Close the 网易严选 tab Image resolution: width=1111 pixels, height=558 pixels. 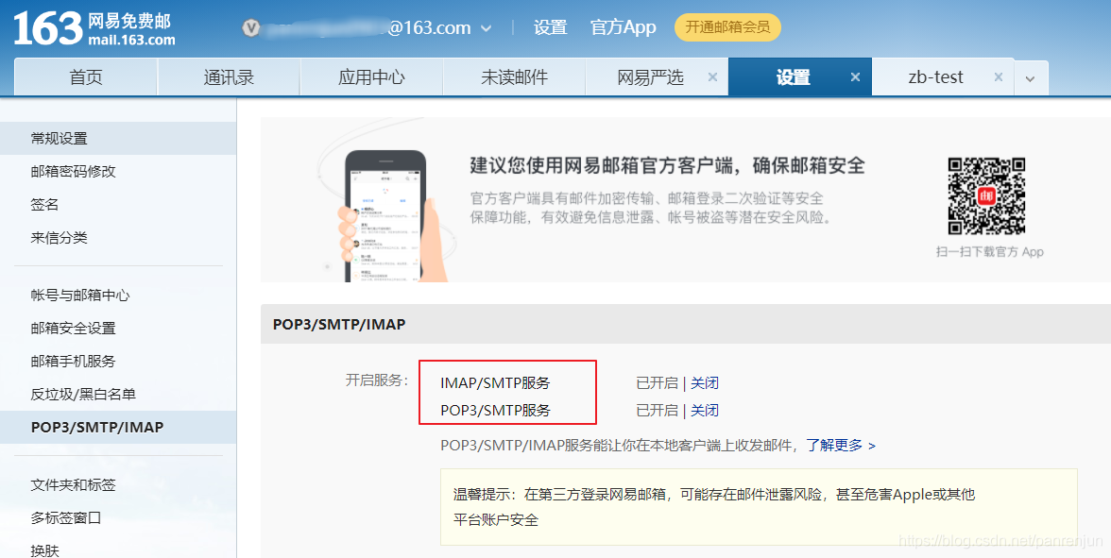712,77
